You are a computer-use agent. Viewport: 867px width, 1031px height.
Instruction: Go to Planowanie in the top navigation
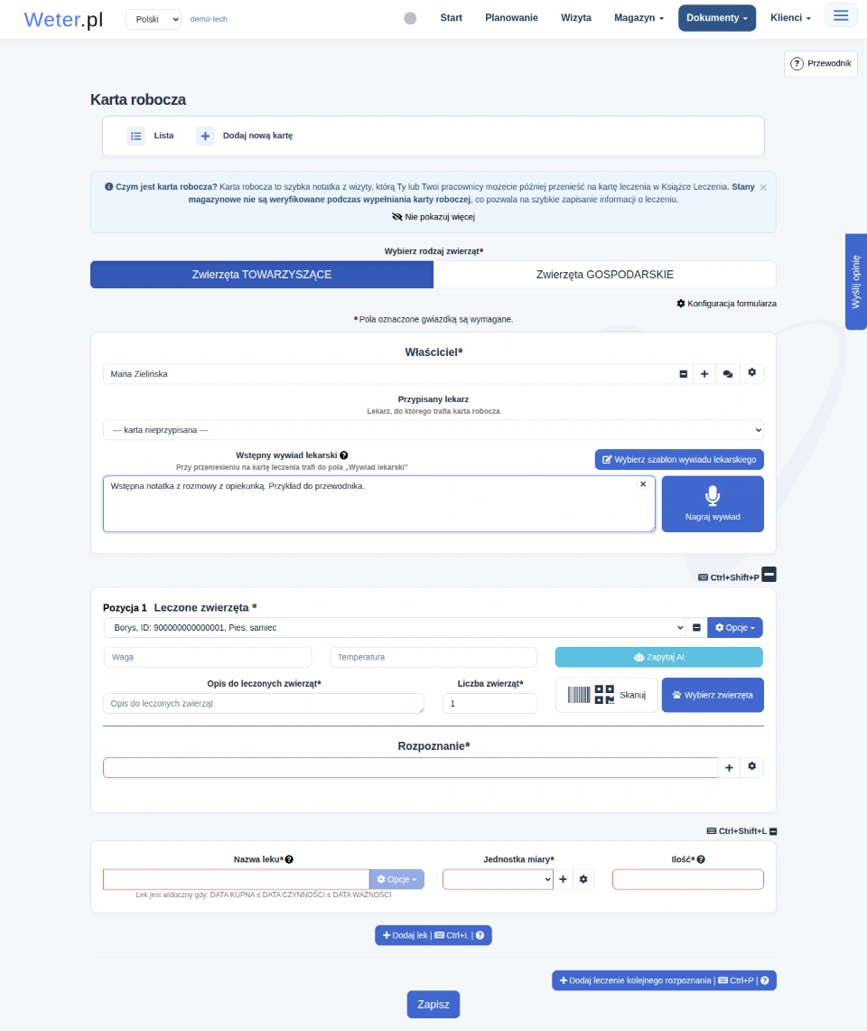tap(511, 18)
